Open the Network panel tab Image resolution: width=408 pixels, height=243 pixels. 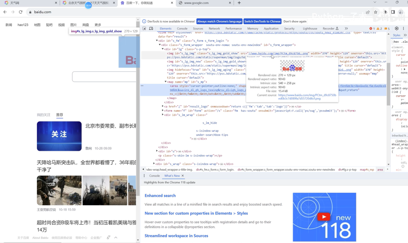pos(214,29)
